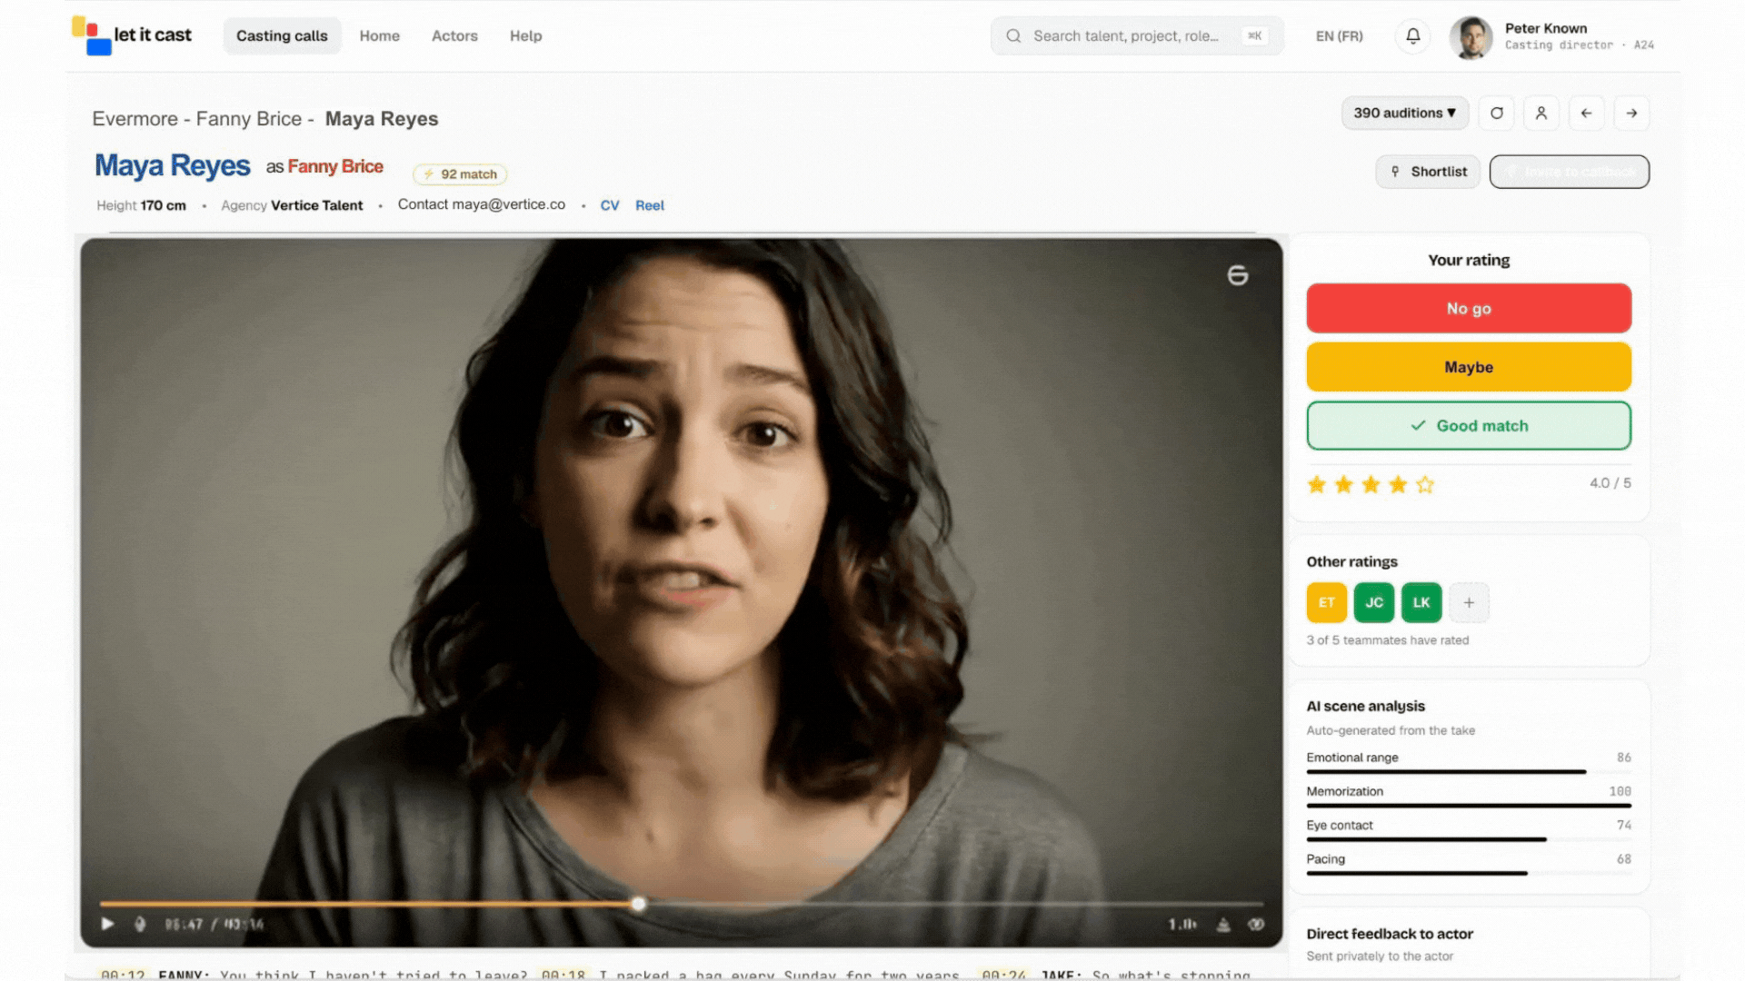The width and height of the screenshot is (1745, 981).
Task: Open the actor profile person icon
Action: coord(1541,114)
